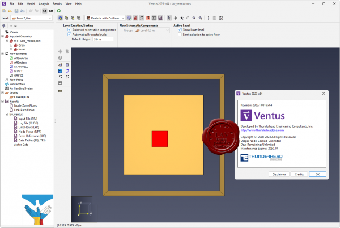This screenshot has height=228, width=340.
Task: Click the red imported geometry display icon
Action: (x=135, y=18)
